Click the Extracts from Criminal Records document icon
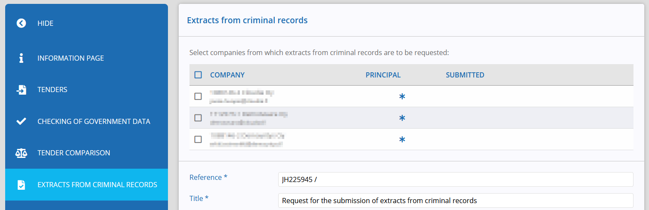The width and height of the screenshot is (649, 210). [x=21, y=185]
